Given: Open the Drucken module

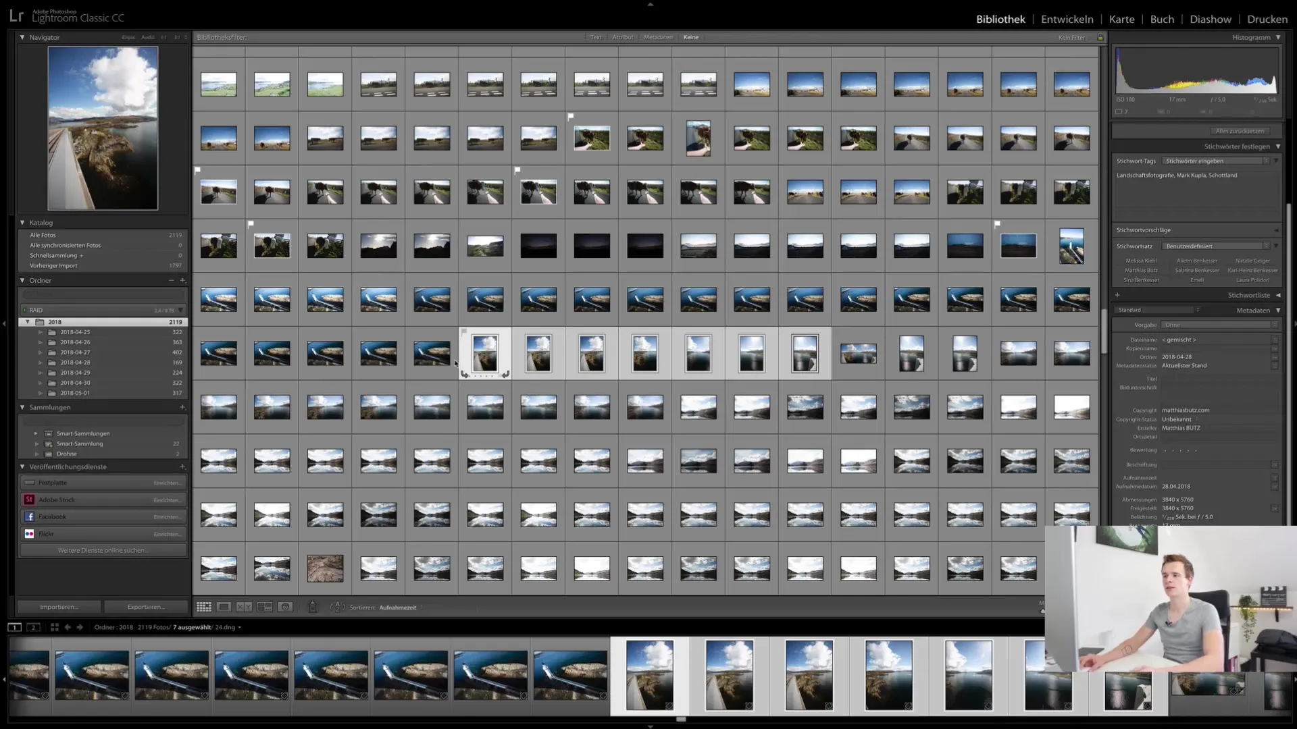Looking at the screenshot, I should 1267,19.
